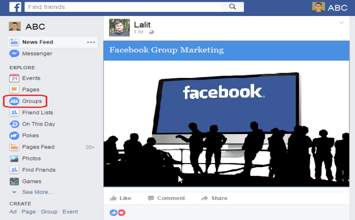Select the Groups icon in Explore
This screenshot has height=220, width=355.
coord(14,101)
